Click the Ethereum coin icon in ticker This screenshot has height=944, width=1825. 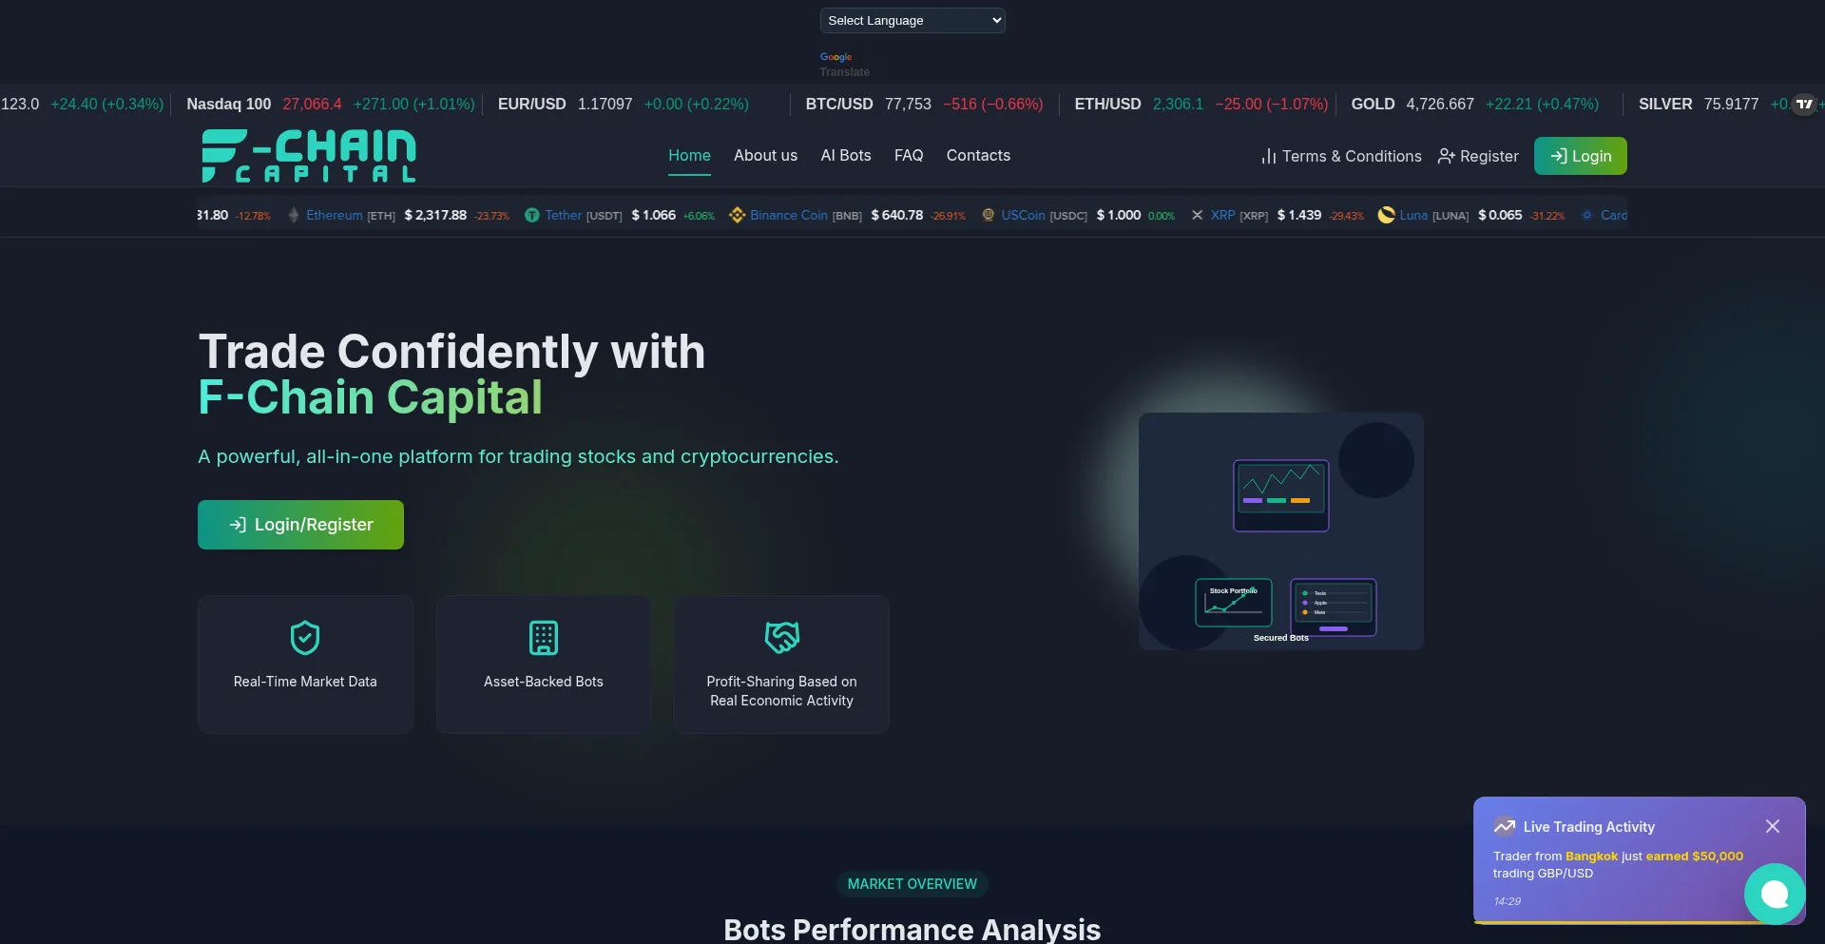pos(294,215)
